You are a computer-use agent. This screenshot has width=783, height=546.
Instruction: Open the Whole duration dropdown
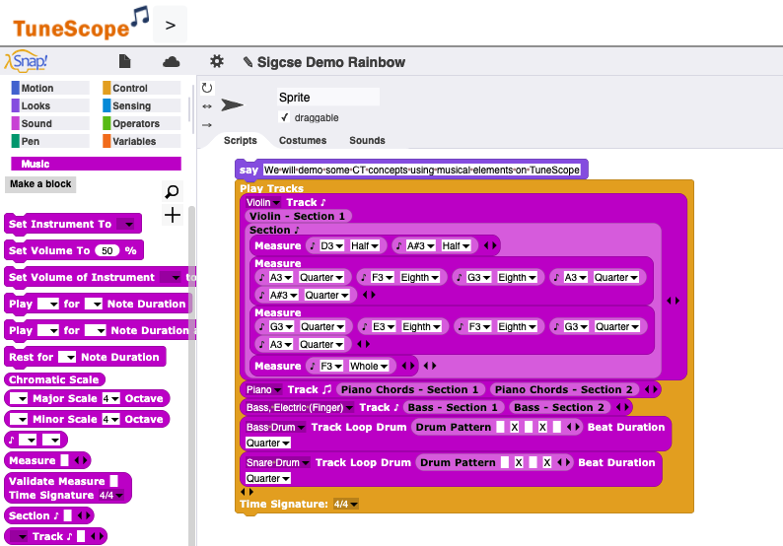[x=369, y=366]
